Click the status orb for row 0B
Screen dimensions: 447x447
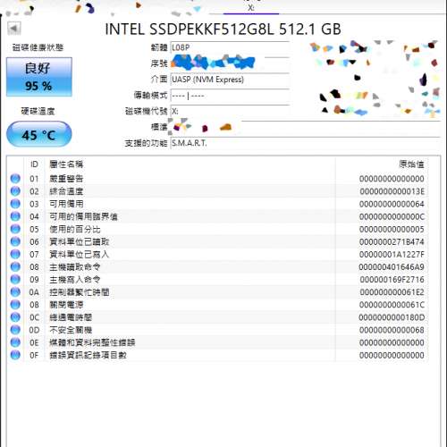click(x=15, y=305)
